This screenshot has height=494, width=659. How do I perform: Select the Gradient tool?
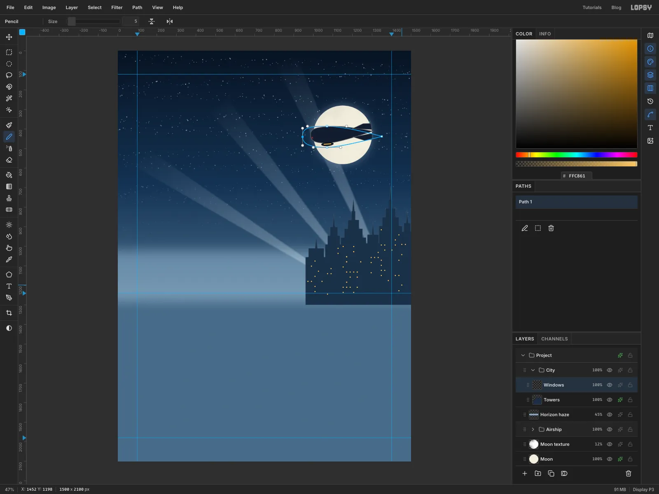click(x=9, y=186)
